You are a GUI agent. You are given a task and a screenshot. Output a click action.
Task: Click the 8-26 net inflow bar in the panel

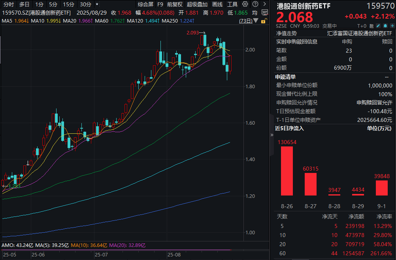pyautogui.click(x=287, y=170)
